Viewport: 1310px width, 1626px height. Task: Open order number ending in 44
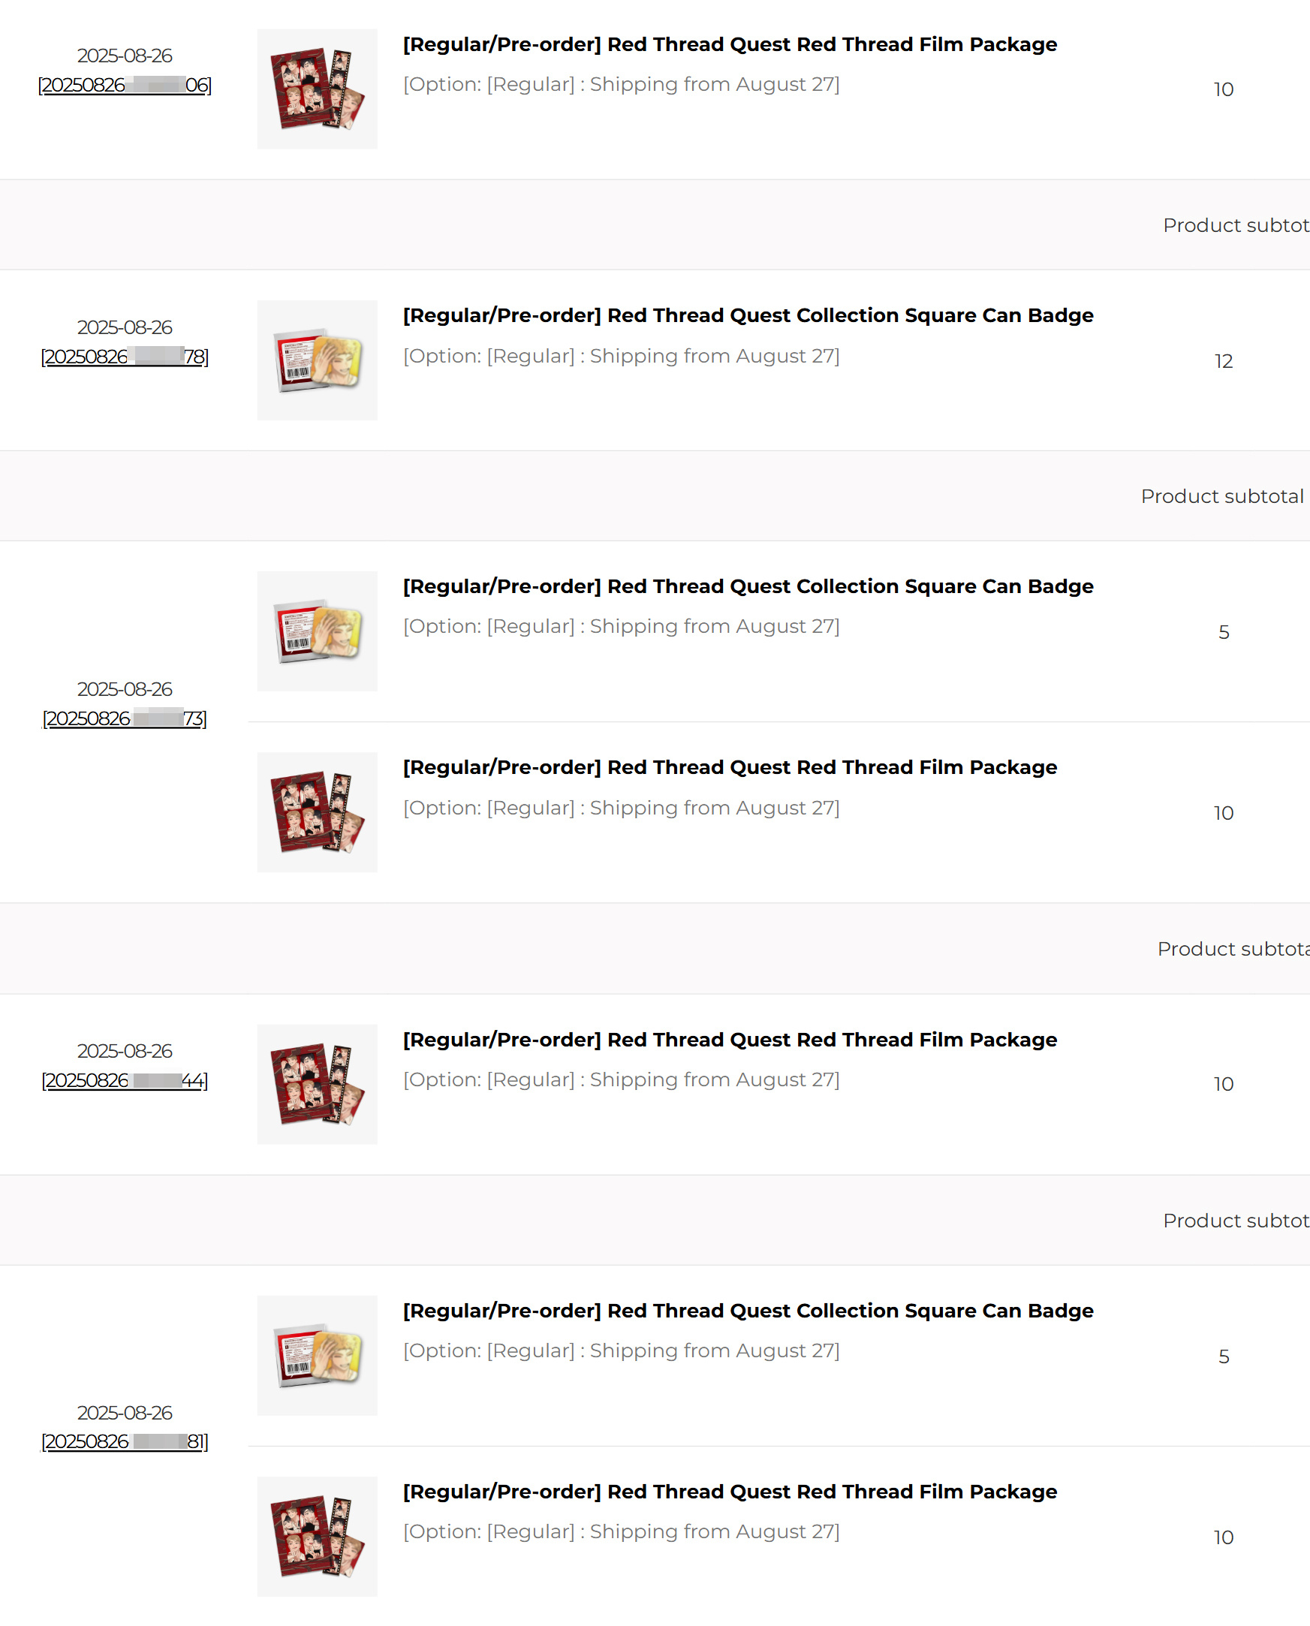pyautogui.click(x=125, y=1081)
